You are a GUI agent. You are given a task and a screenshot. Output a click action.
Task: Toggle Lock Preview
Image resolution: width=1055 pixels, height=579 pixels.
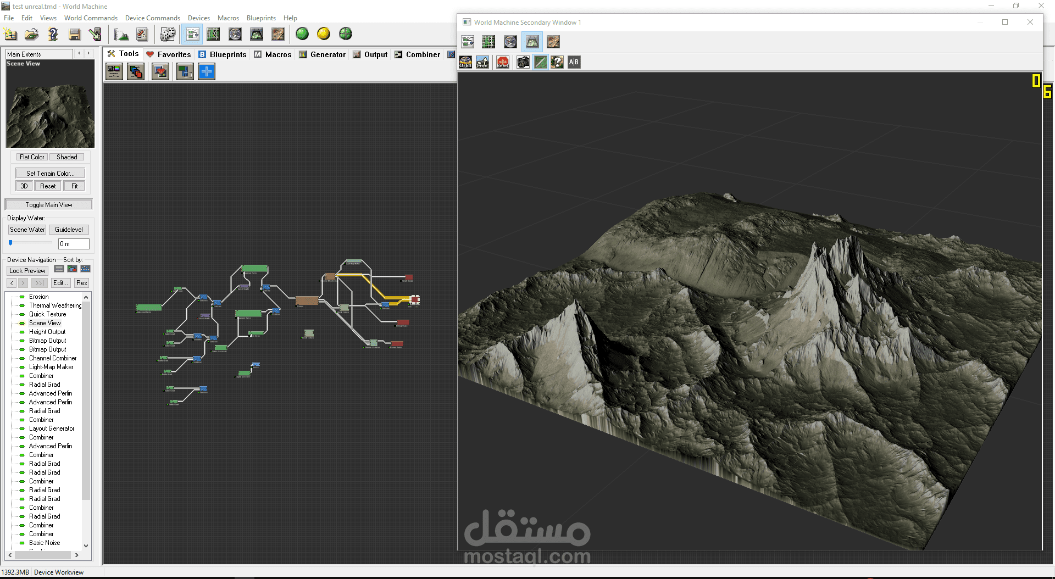coord(27,271)
